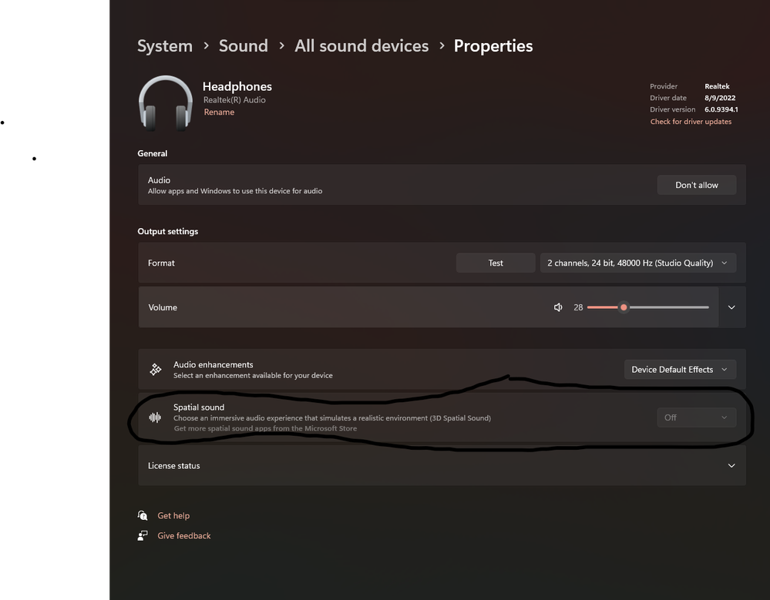
Task: Expand the License status section
Action: [x=731, y=465]
